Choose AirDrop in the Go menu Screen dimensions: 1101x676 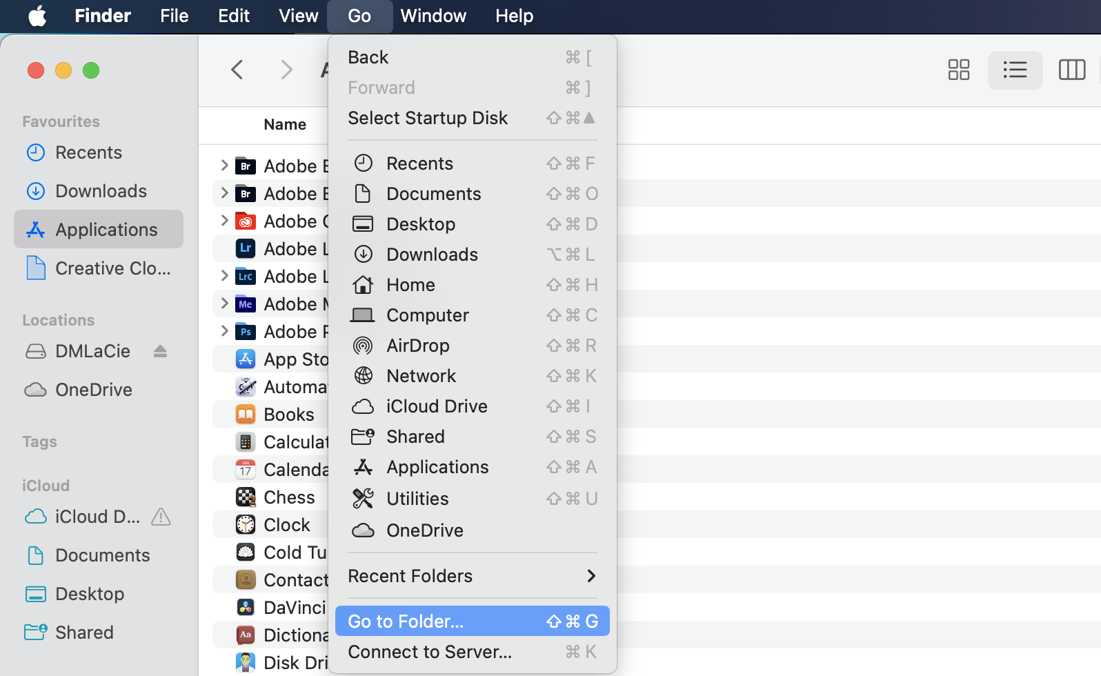click(x=473, y=346)
